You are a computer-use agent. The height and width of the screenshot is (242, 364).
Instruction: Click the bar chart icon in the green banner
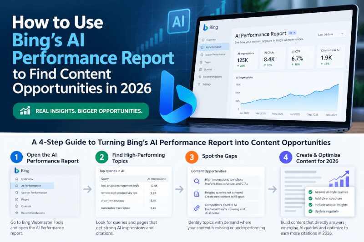coord(25,111)
